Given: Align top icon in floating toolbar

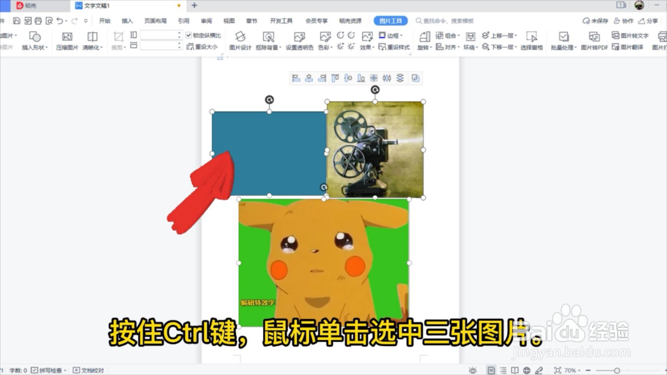Looking at the screenshot, I should pyautogui.click(x=335, y=78).
